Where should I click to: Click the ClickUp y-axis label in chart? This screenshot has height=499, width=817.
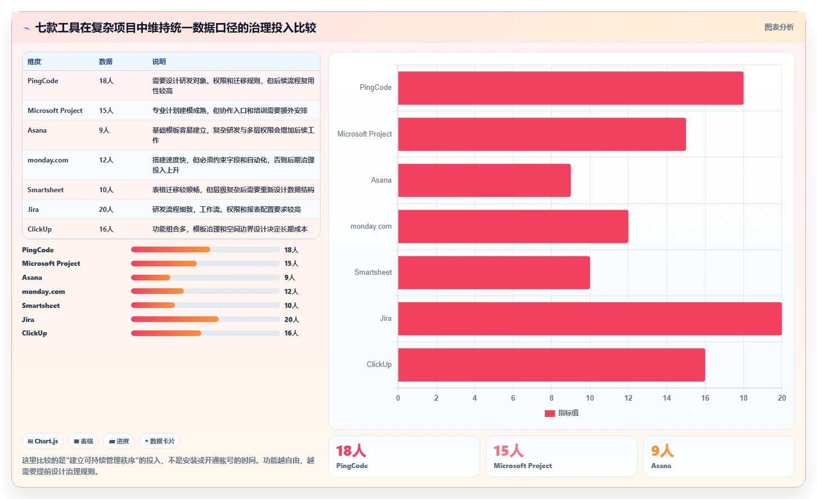[379, 365]
